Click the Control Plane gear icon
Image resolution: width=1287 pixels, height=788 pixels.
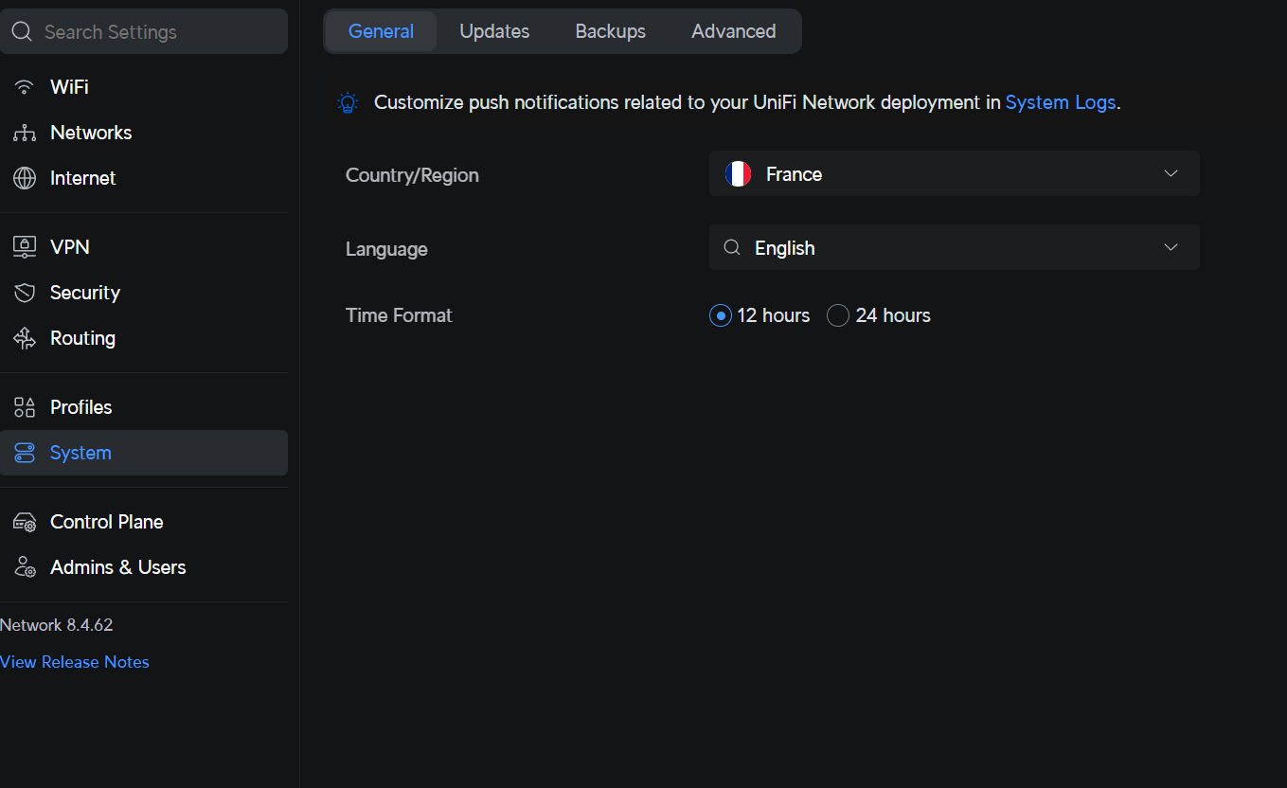point(25,522)
